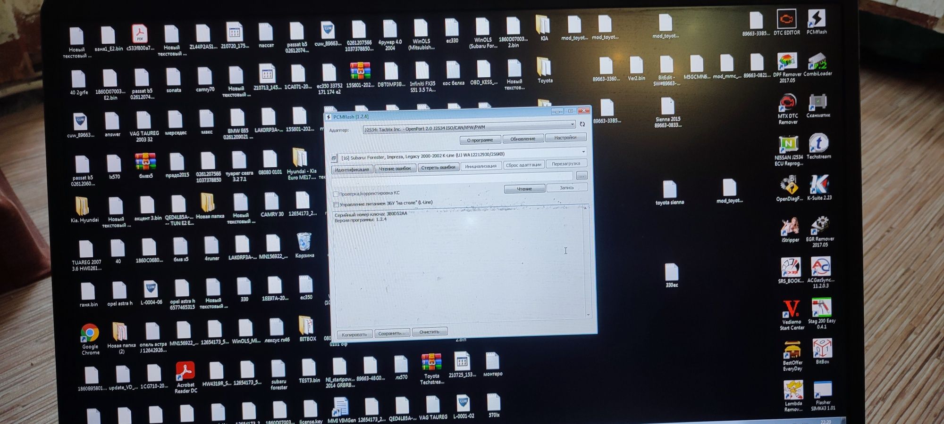
Task: Enable 'Управление питанием ЭБУ на столе' checkbox
Action: coord(337,204)
